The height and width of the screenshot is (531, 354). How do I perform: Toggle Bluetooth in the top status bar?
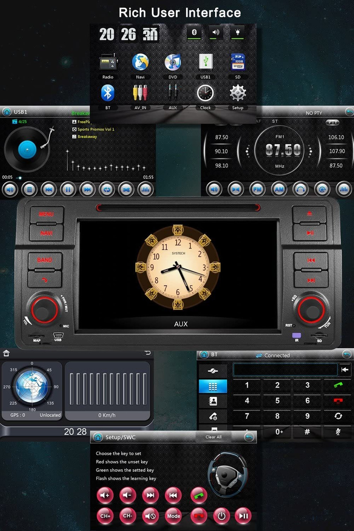pyautogui.click(x=194, y=33)
